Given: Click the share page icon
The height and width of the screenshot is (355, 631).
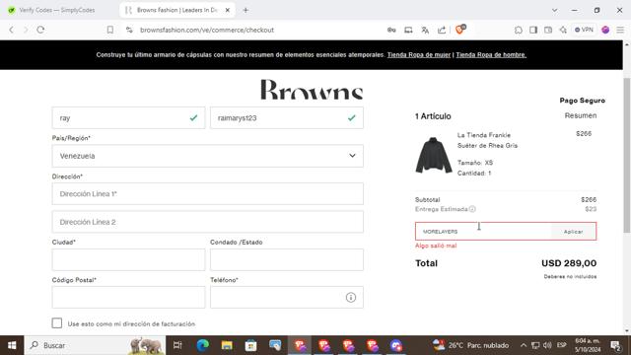Looking at the screenshot, I should [x=442, y=30].
